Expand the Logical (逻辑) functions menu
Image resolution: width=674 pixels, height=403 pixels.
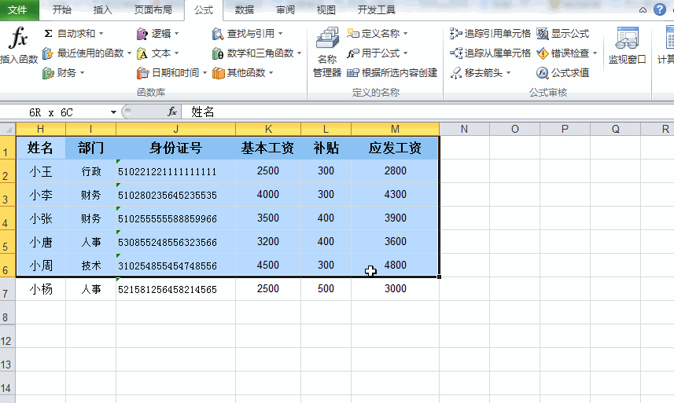point(176,34)
